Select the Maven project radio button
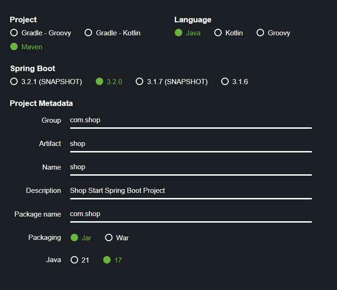Viewport: 337px width, 290px height. (14, 47)
